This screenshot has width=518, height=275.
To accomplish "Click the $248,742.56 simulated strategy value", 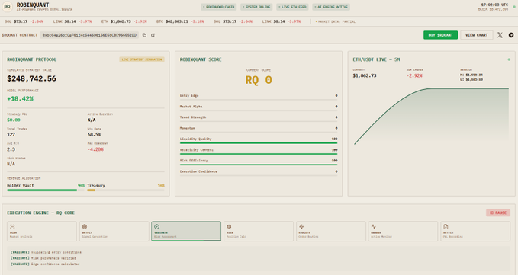I will click(32, 78).
